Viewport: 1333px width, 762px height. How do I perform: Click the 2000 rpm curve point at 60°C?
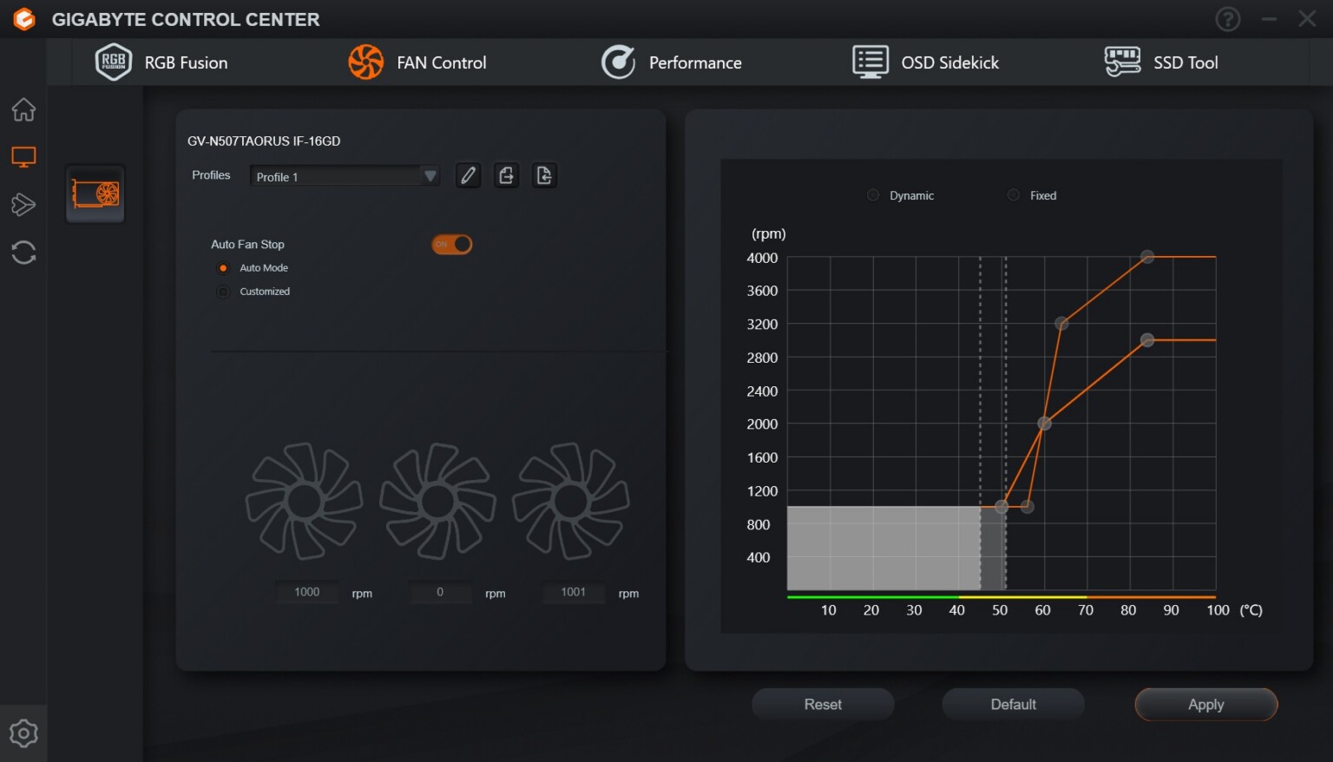1044,424
